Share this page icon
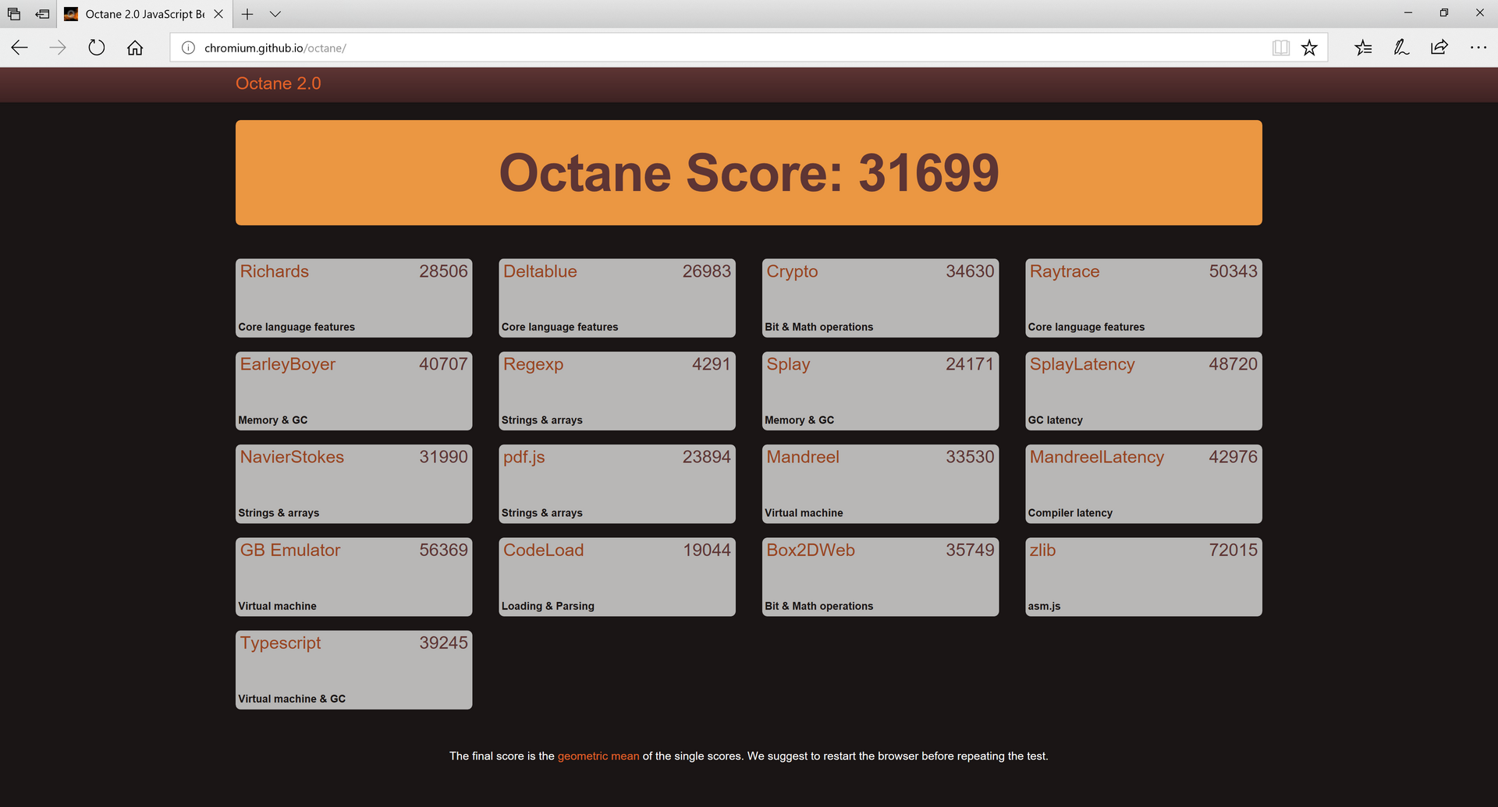This screenshot has height=807, width=1498. 1439,48
